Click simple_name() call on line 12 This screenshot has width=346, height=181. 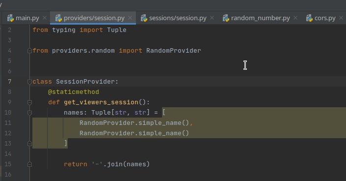pos(163,133)
